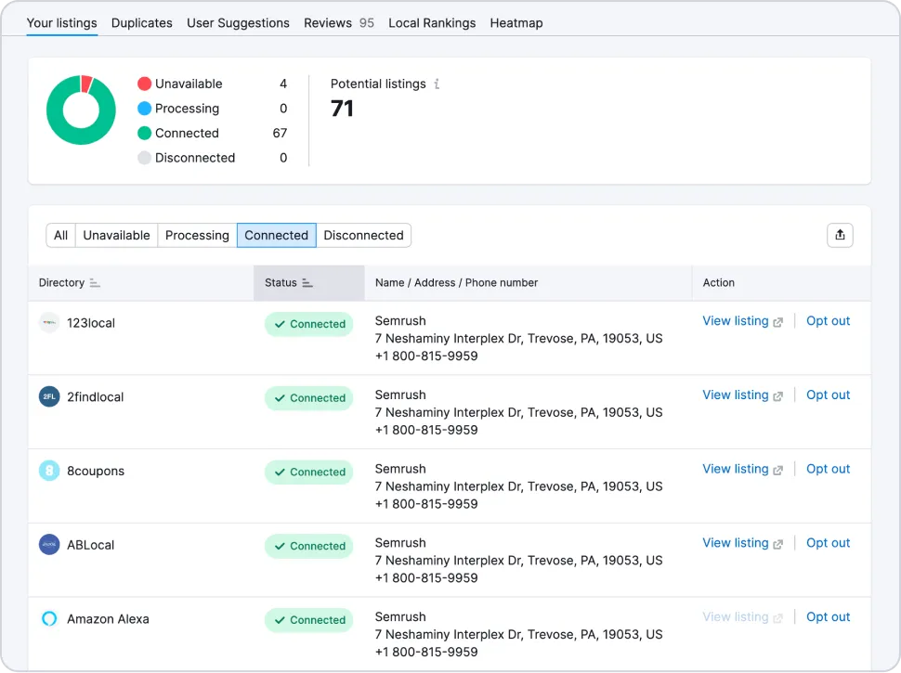Switch to the Heatmap tab
The width and height of the screenshot is (901, 673).
(516, 23)
